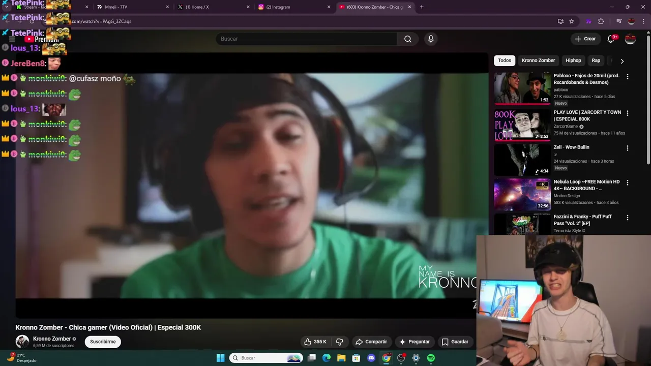Open options for PLAY LOVE Zarcort video

pyautogui.click(x=627, y=113)
